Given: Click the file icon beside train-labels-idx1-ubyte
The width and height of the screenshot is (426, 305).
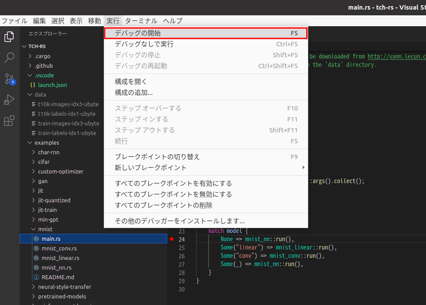Looking at the screenshot, I should [32, 133].
